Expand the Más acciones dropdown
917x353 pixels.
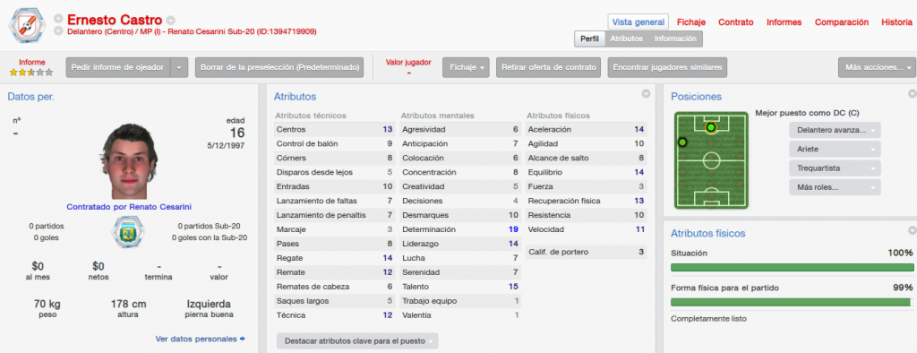point(877,67)
